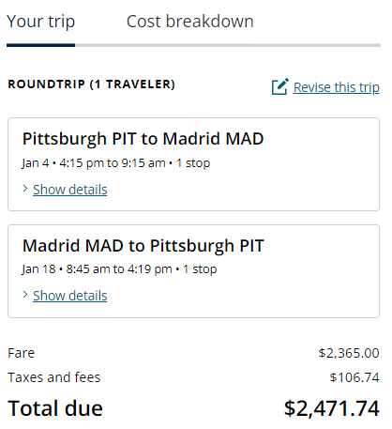Click the Jan 18 return time line

coord(119,269)
